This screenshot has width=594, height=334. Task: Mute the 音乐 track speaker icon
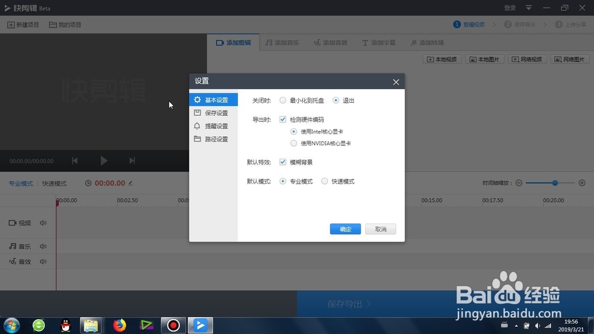[x=43, y=247]
